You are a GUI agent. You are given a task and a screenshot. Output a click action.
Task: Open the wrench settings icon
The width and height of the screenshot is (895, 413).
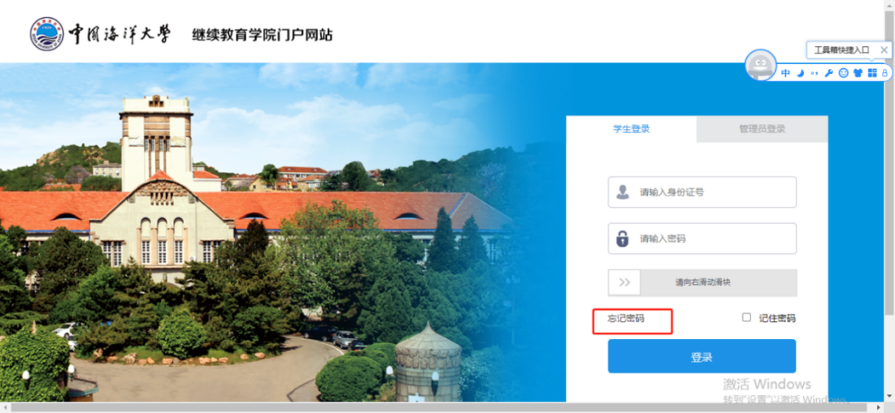(x=829, y=73)
